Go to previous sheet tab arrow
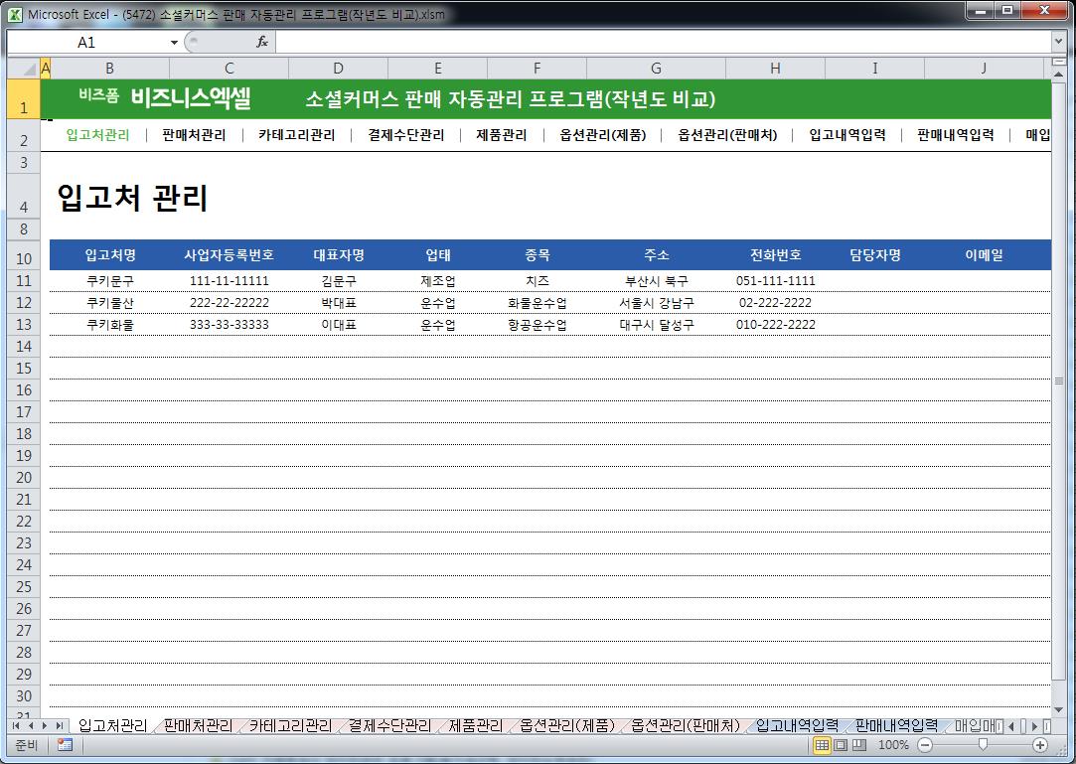1076x764 pixels. pyautogui.click(x=30, y=725)
